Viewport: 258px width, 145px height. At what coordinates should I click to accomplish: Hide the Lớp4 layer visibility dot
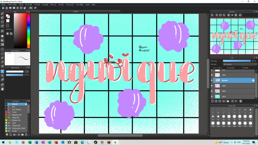(x=212, y=91)
